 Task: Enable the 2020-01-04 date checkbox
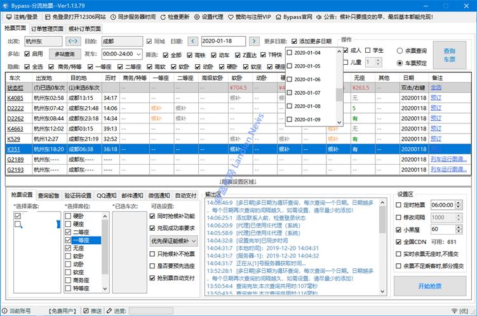click(x=290, y=52)
